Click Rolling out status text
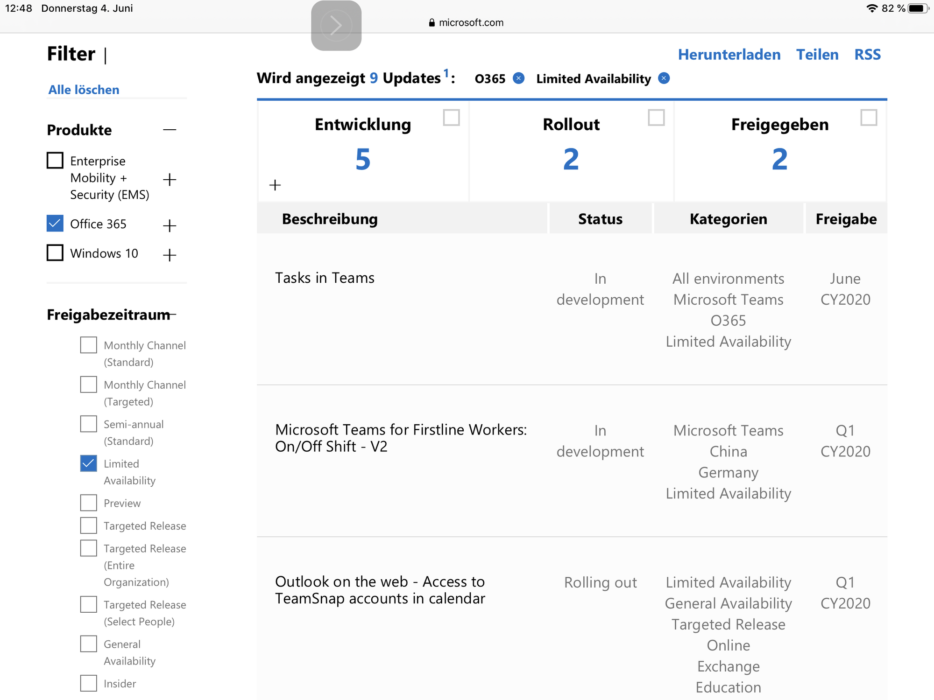 click(x=600, y=582)
